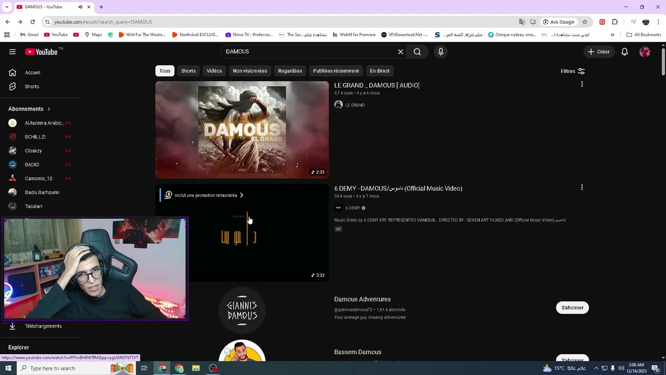The image size is (666, 375).
Task: Show hidden system tray icons
Action: click(x=596, y=368)
